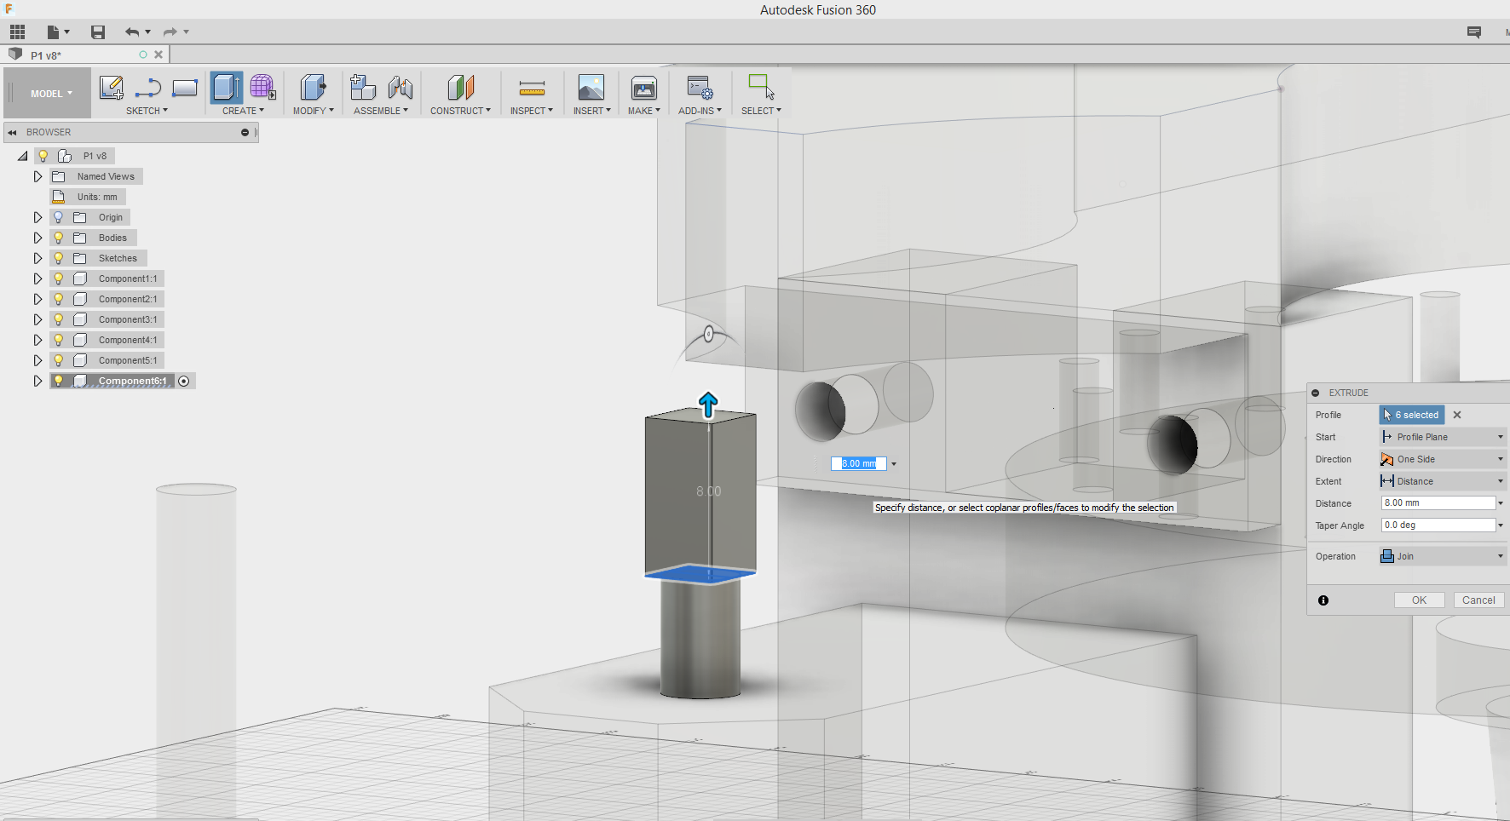Open the data panel grid icon

(x=17, y=32)
